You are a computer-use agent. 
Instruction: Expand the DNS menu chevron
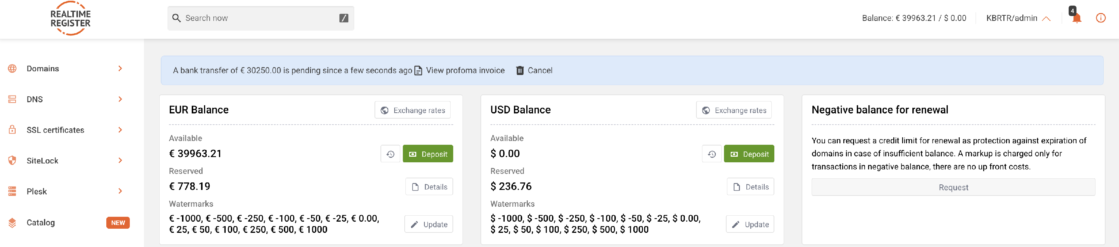120,99
